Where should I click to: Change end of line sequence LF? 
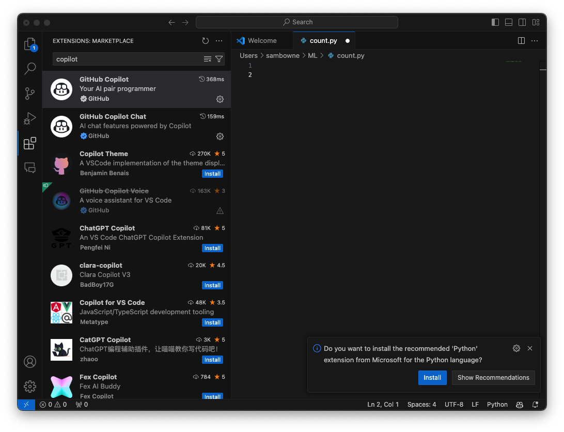(x=475, y=405)
